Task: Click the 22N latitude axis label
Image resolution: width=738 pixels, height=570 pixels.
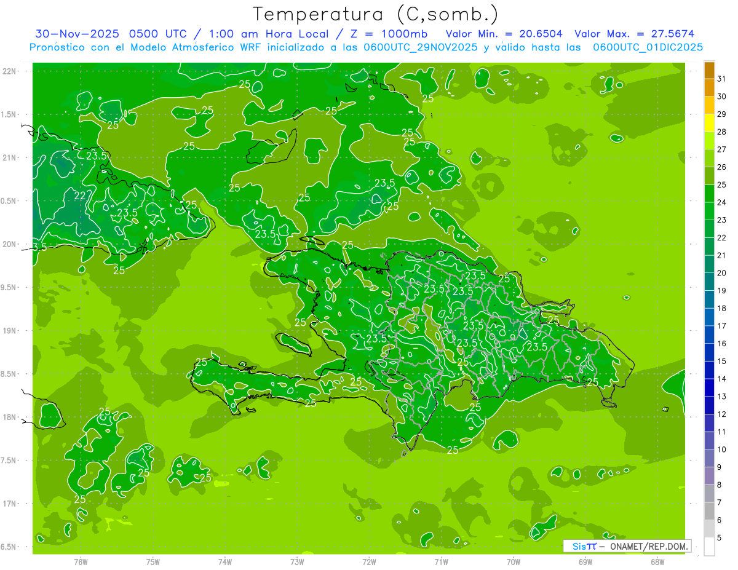Action: [9, 71]
